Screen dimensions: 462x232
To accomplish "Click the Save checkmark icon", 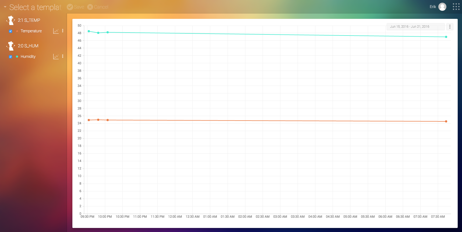I will [70, 7].
